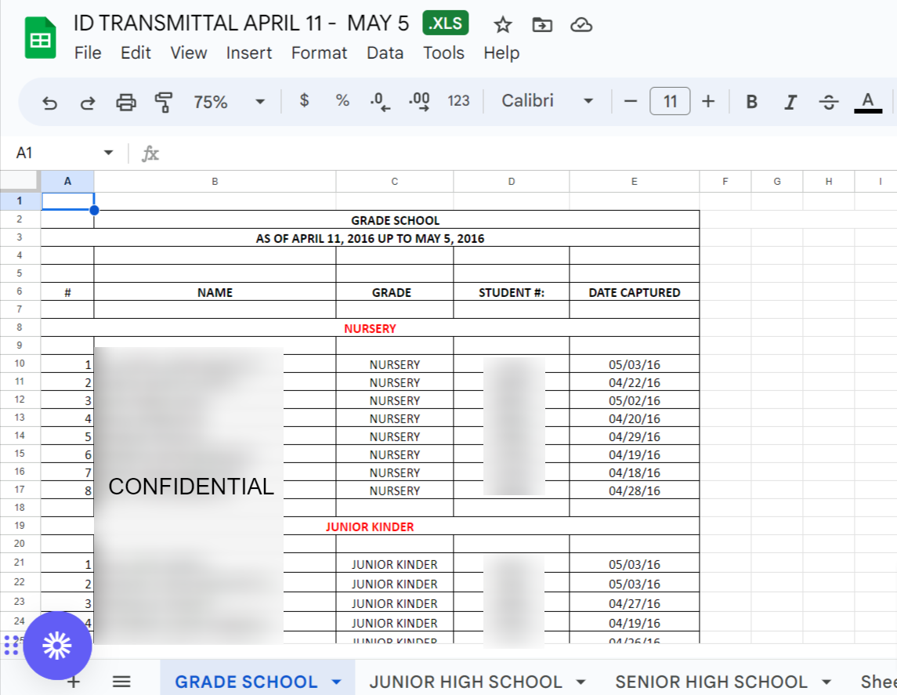Select the STUDENT #: header cell
This screenshot has height=695, width=897.
(x=512, y=292)
